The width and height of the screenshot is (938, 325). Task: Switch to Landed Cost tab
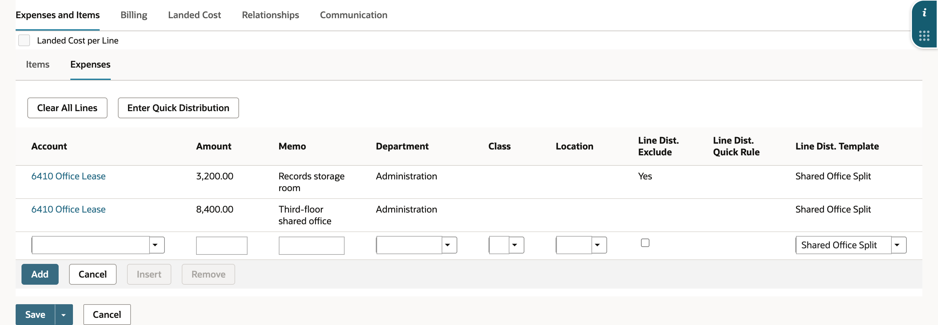point(194,15)
